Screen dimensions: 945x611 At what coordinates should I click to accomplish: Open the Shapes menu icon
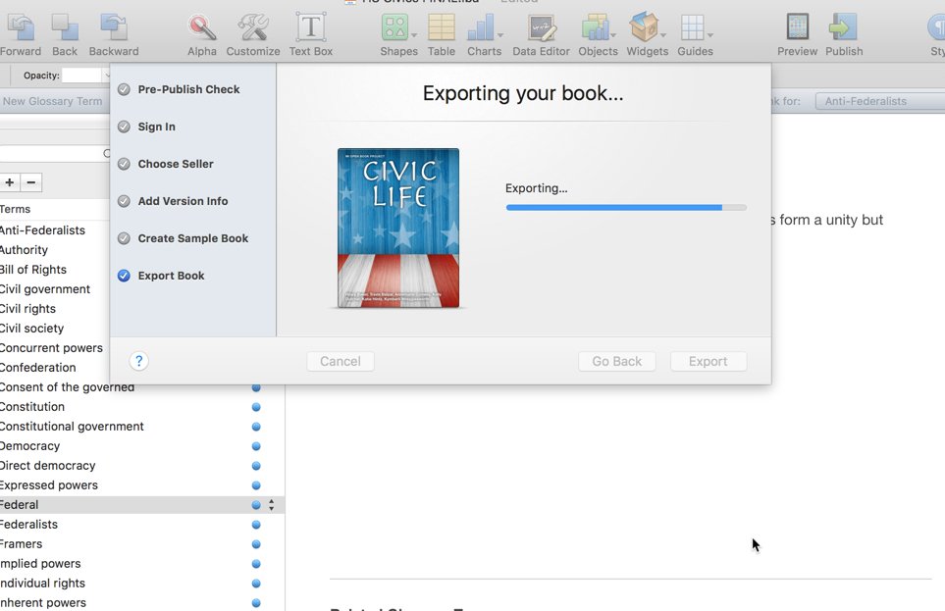pyautogui.click(x=394, y=27)
